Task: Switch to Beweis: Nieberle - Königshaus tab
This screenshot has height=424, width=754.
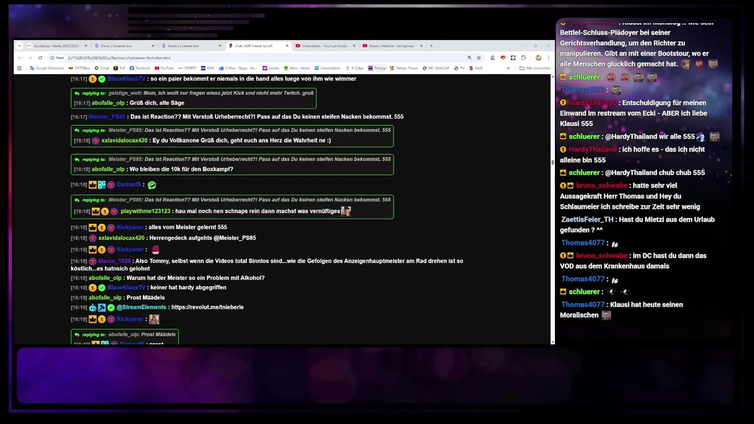Action: click(x=391, y=46)
